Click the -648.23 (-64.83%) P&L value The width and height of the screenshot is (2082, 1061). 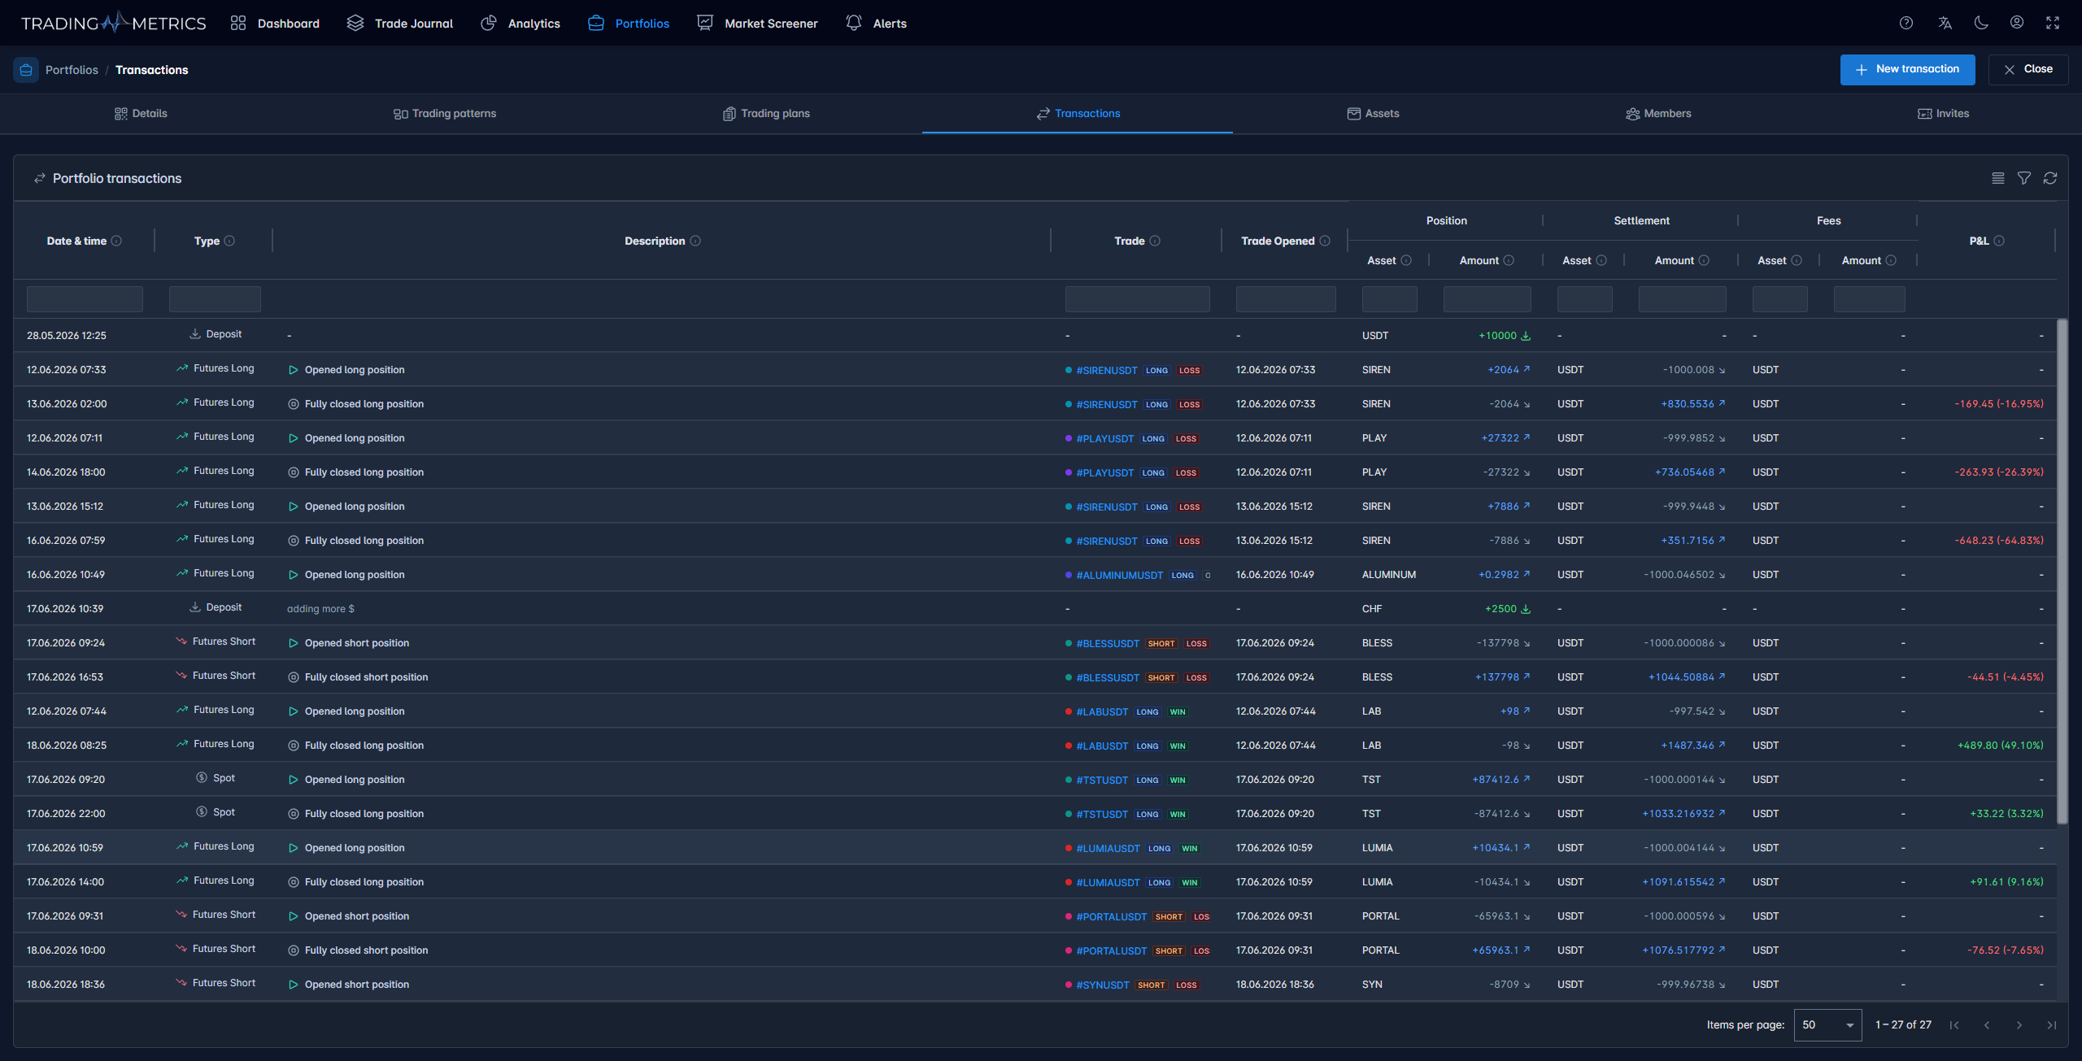click(1999, 541)
